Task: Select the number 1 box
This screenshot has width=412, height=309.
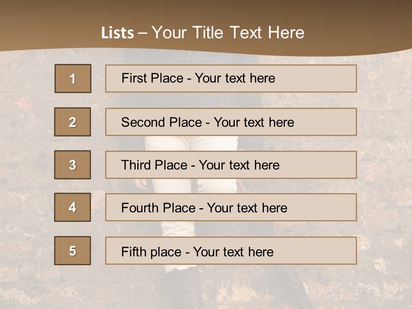Action: point(73,79)
